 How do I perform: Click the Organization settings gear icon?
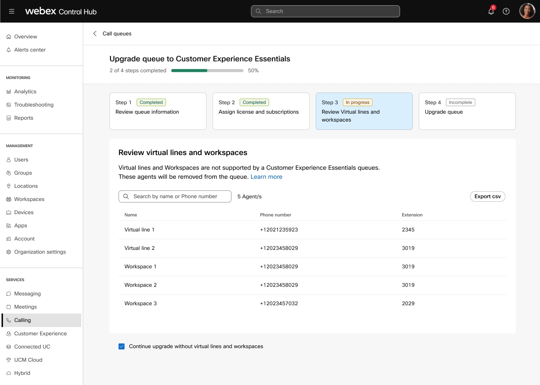point(9,252)
